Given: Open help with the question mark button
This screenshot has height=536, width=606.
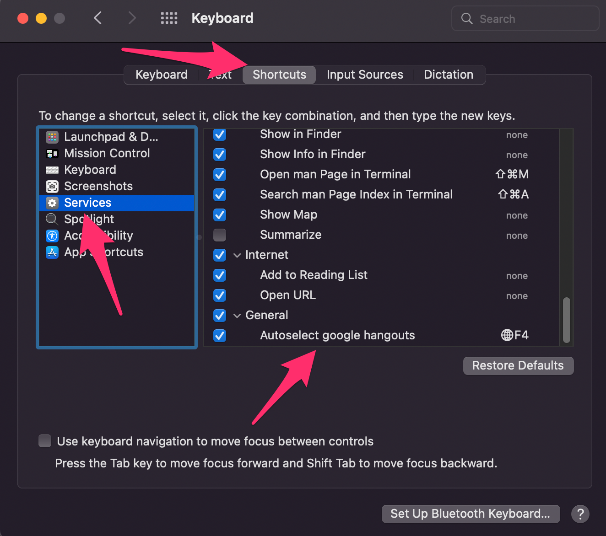Looking at the screenshot, I should click(x=580, y=514).
